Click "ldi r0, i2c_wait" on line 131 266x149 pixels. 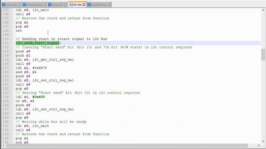(32, 126)
